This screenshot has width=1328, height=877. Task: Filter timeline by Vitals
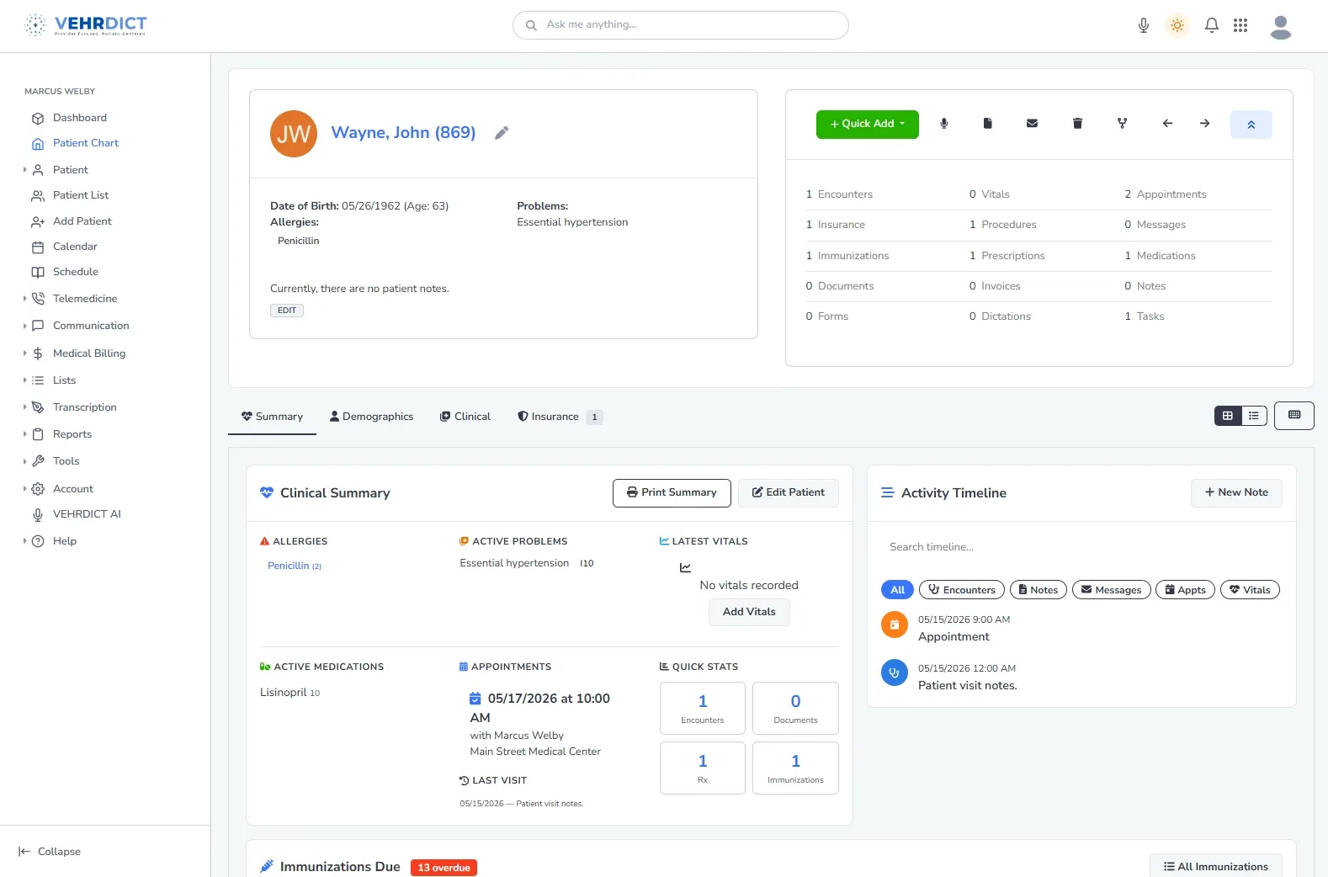(1250, 590)
